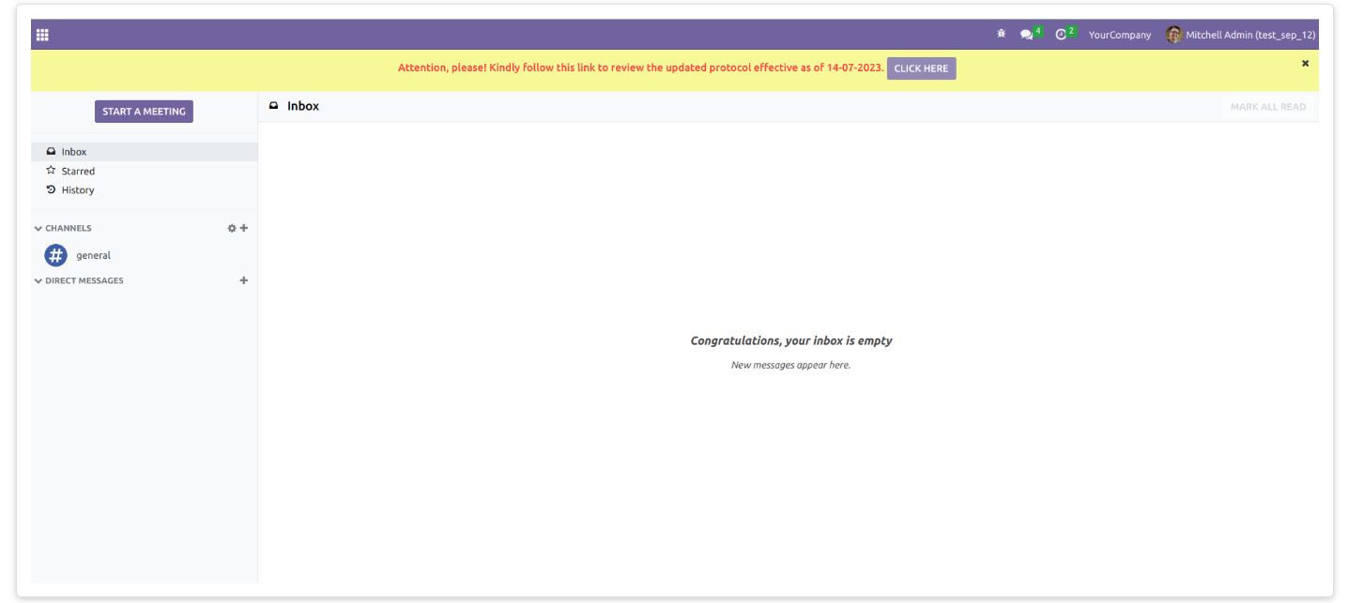This screenshot has height=603, width=1349.
Task: Click the 'Congratulations, your inbox is empty' text
Action: (x=791, y=341)
